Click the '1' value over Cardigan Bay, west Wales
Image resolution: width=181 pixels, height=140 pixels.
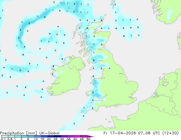coord(93,84)
